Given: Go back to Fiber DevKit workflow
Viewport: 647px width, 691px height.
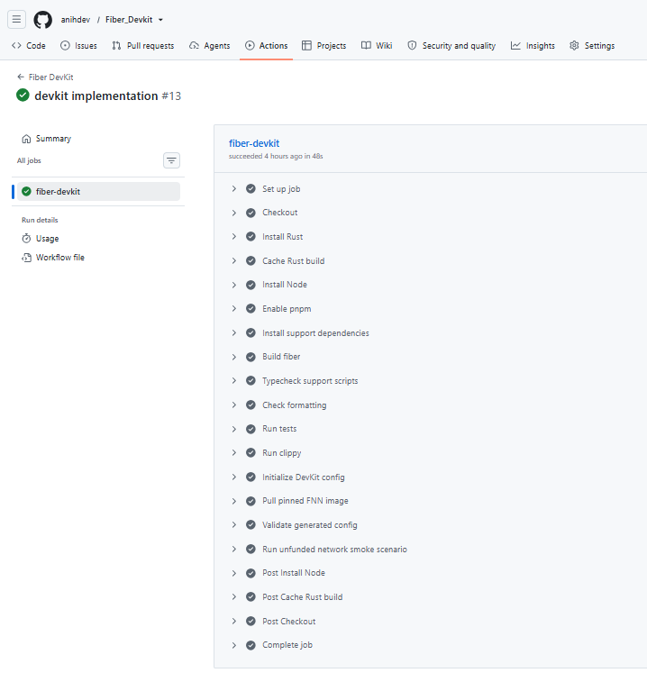Looking at the screenshot, I should click(50, 77).
